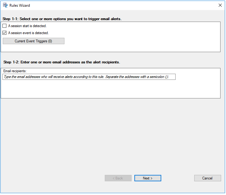Screen dimensions: 226x195
Task: Focus the email recipients text field
Action: click(89, 77)
